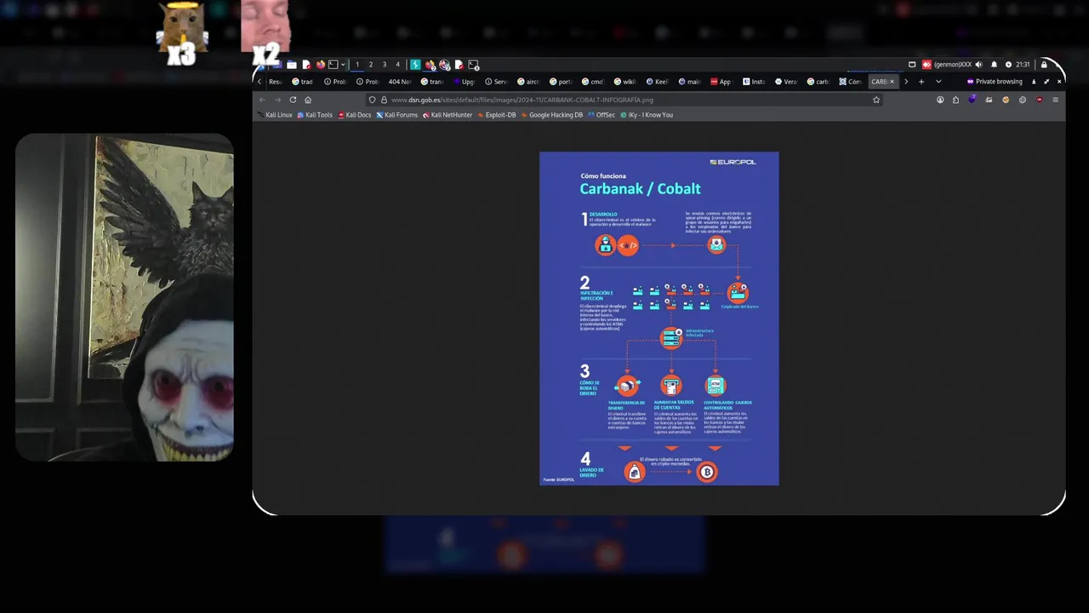1089x613 pixels.
Task: Open the Google Hacking DB bookmark
Action: click(552, 115)
